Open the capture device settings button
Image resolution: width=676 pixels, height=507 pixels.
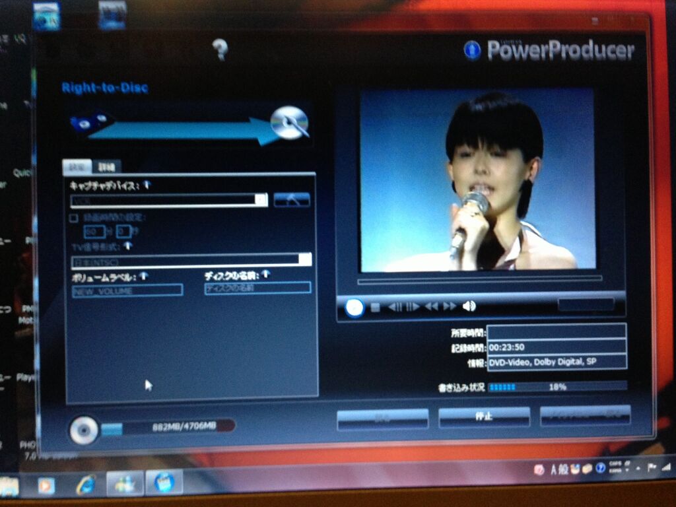click(x=292, y=199)
